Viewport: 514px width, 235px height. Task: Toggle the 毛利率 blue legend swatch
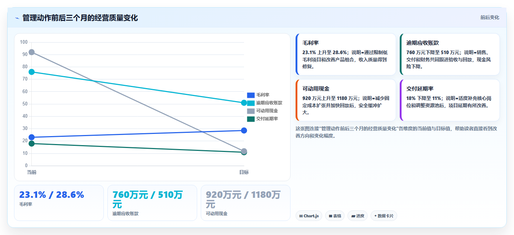(251, 95)
